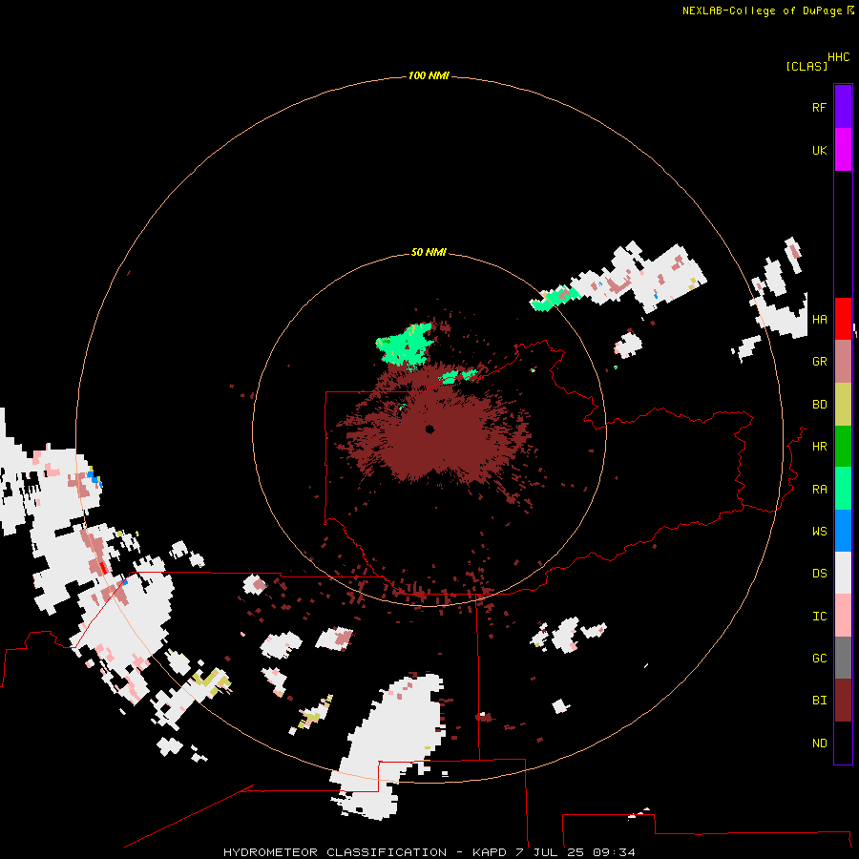Click the BI legend label
The height and width of the screenshot is (859, 859).
(819, 701)
